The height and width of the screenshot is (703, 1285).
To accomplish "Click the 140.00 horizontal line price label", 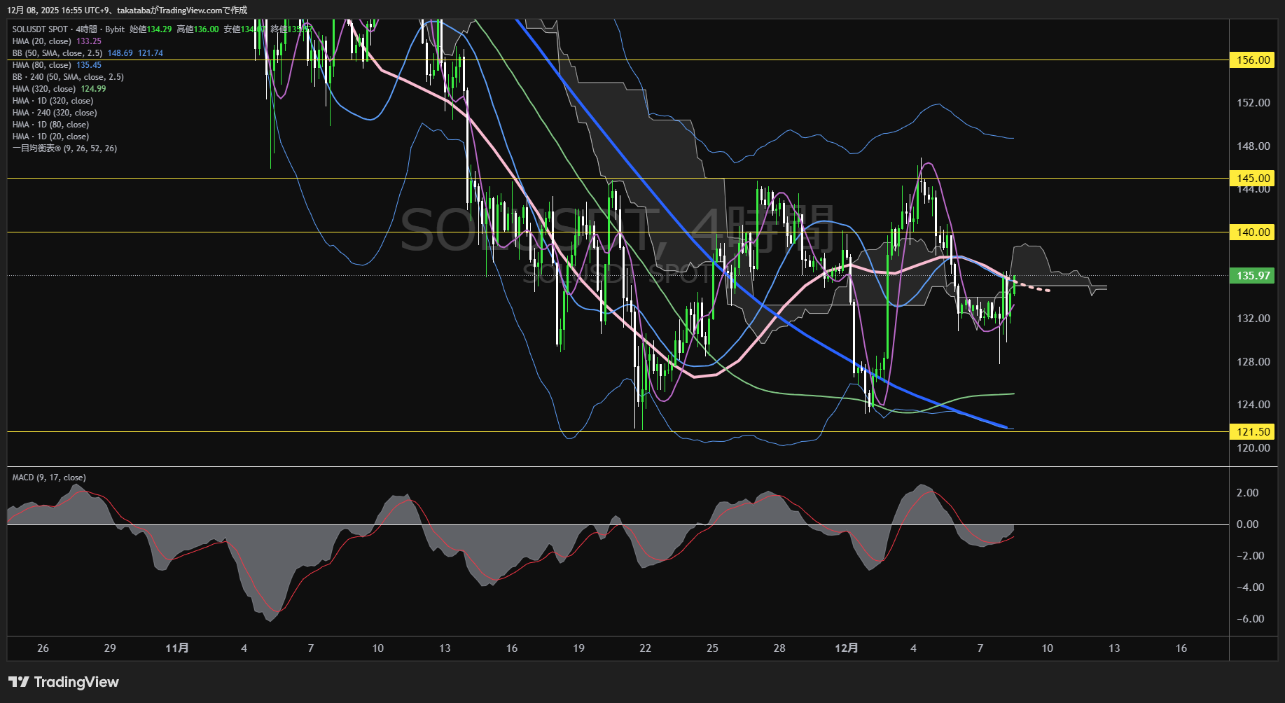I will coord(1253,232).
